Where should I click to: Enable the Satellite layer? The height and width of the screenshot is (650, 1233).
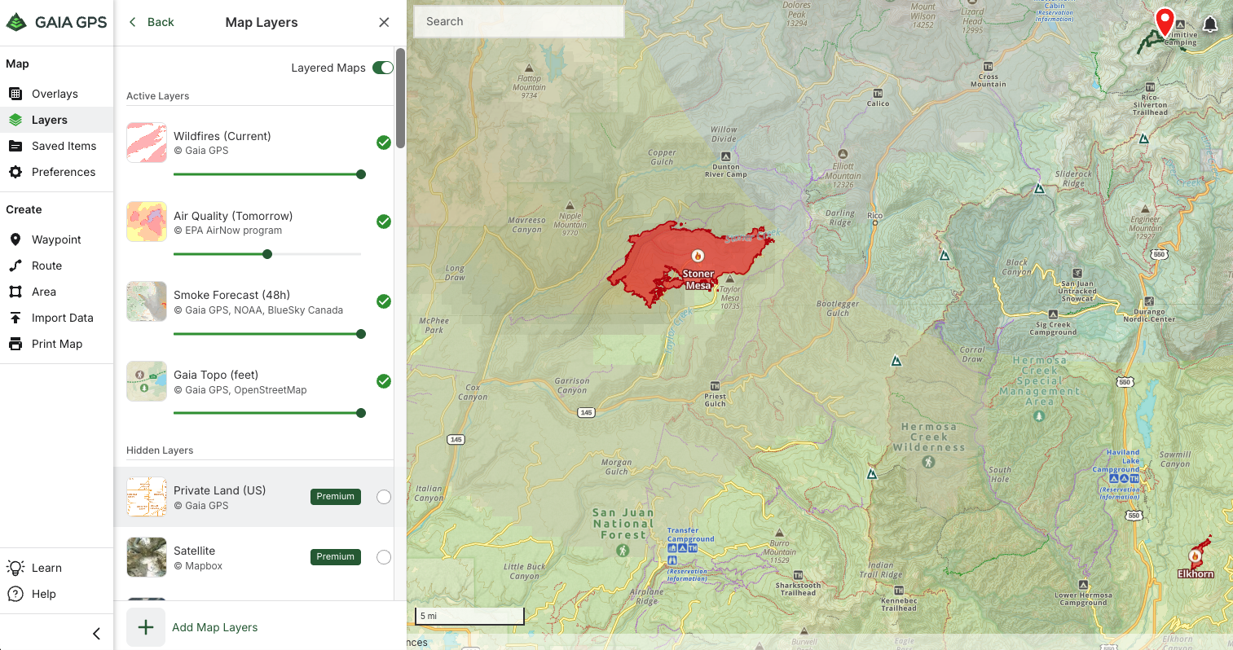pos(384,557)
